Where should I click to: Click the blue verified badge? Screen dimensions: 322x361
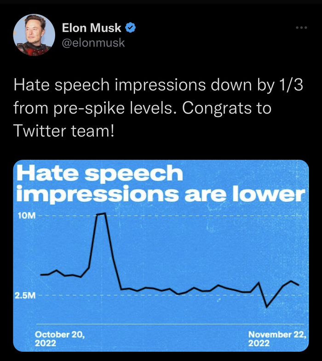(x=131, y=28)
